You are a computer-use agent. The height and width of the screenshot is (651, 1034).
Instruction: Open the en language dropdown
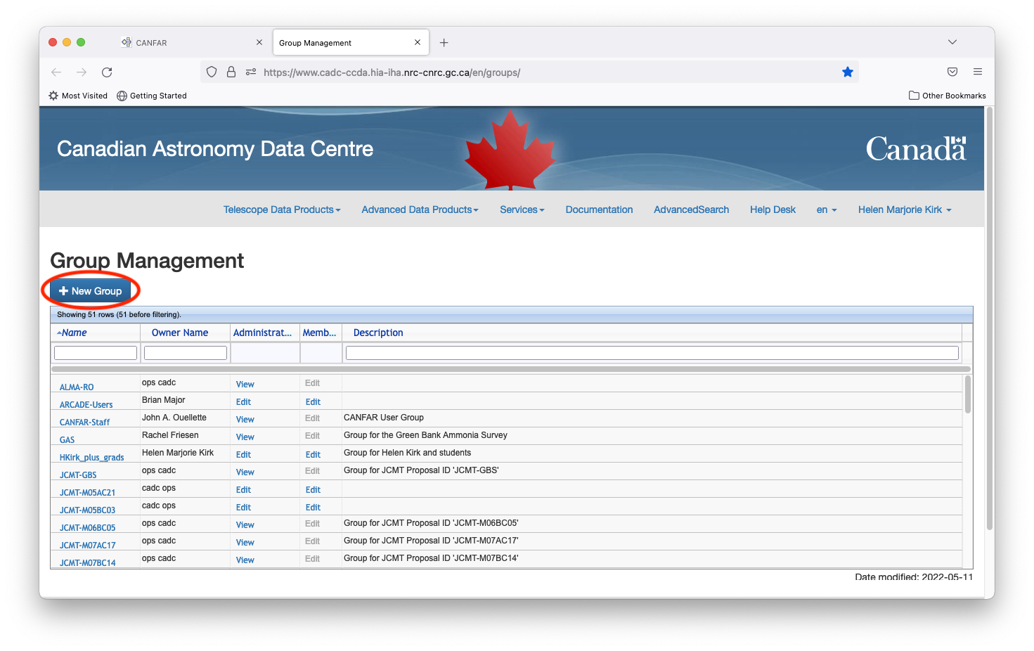[827, 210]
